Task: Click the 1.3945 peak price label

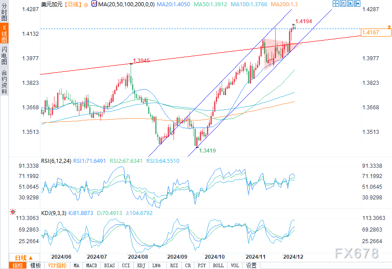Action: point(141,61)
